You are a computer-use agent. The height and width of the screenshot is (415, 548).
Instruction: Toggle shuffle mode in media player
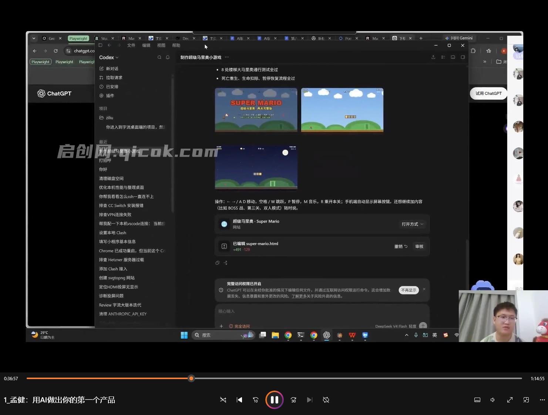[x=223, y=400]
